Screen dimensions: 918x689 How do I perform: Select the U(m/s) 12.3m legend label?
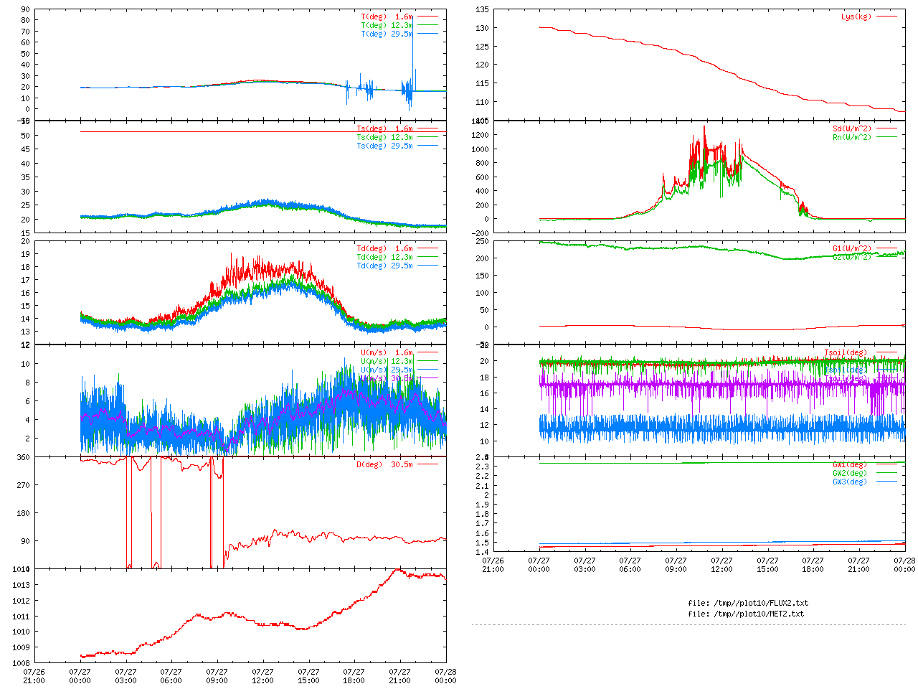[387, 361]
